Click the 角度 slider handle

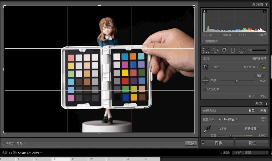pos(237,81)
